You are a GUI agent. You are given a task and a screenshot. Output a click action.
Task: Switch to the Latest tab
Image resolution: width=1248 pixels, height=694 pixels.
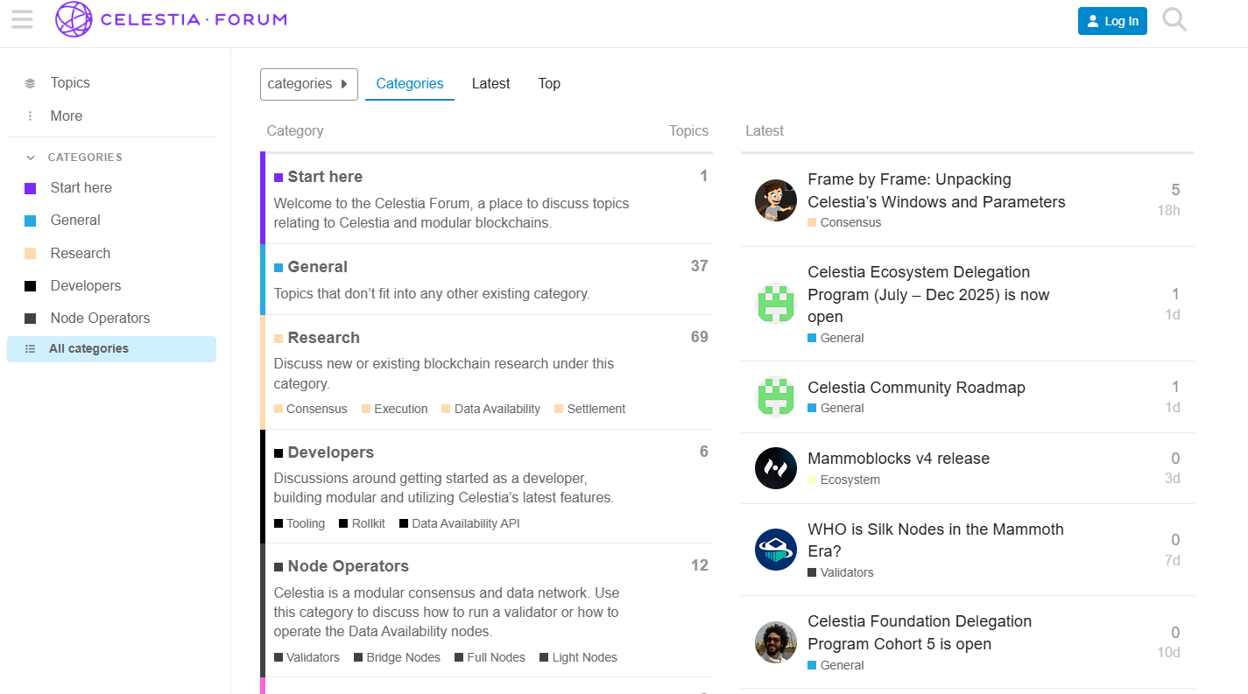pos(490,84)
